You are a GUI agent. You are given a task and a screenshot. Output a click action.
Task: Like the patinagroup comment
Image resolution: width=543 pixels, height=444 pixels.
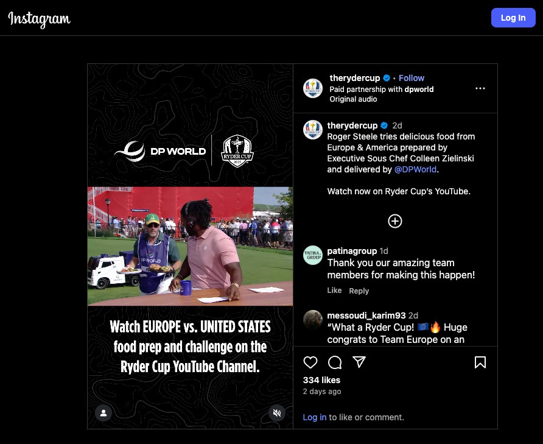(334, 291)
